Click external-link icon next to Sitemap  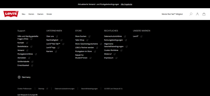(47, 89)
